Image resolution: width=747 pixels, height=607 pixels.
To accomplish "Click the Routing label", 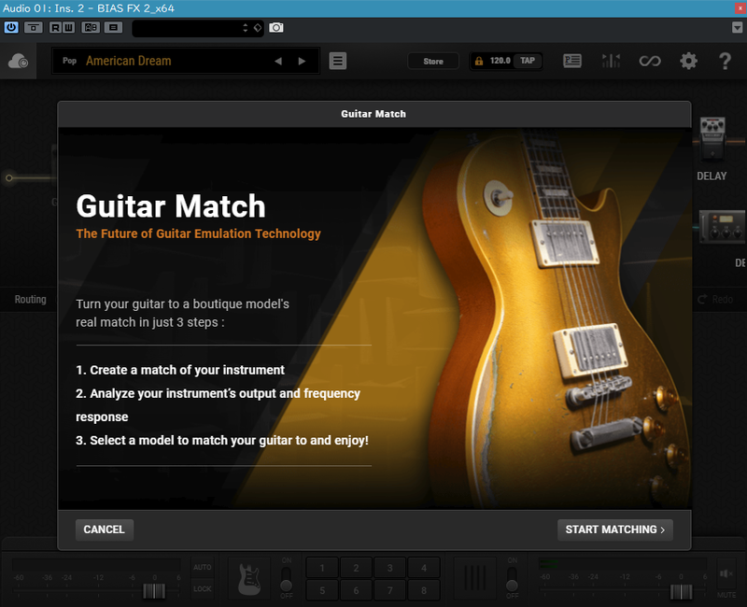I will 31,299.
